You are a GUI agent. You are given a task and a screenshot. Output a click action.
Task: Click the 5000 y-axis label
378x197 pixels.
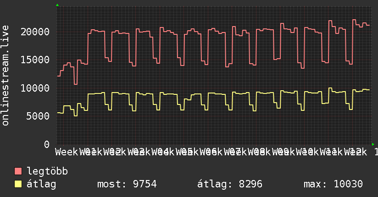[x=38, y=116]
